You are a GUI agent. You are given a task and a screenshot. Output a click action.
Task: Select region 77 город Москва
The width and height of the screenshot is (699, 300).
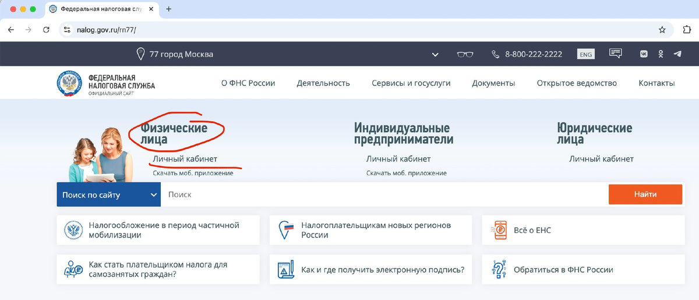(x=181, y=54)
